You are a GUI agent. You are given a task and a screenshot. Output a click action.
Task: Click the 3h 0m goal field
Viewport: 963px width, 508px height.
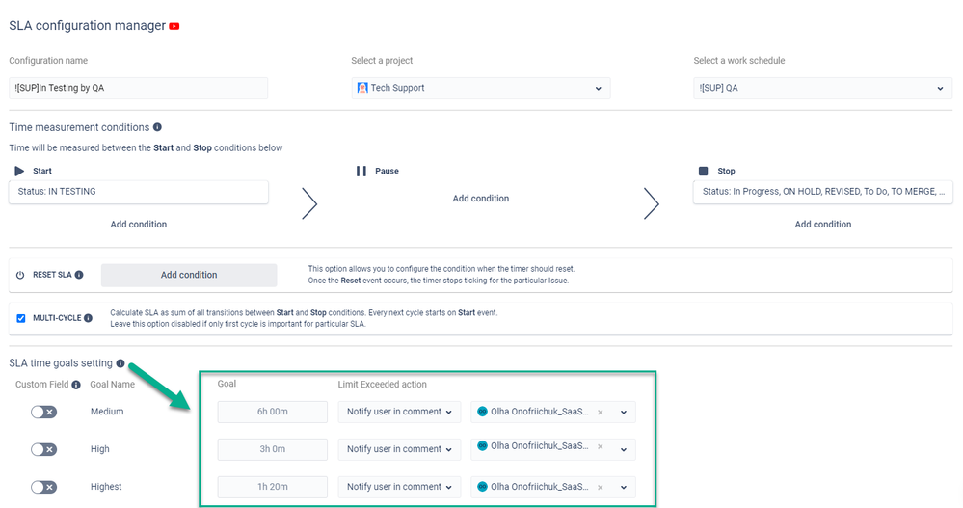coord(273,449)
